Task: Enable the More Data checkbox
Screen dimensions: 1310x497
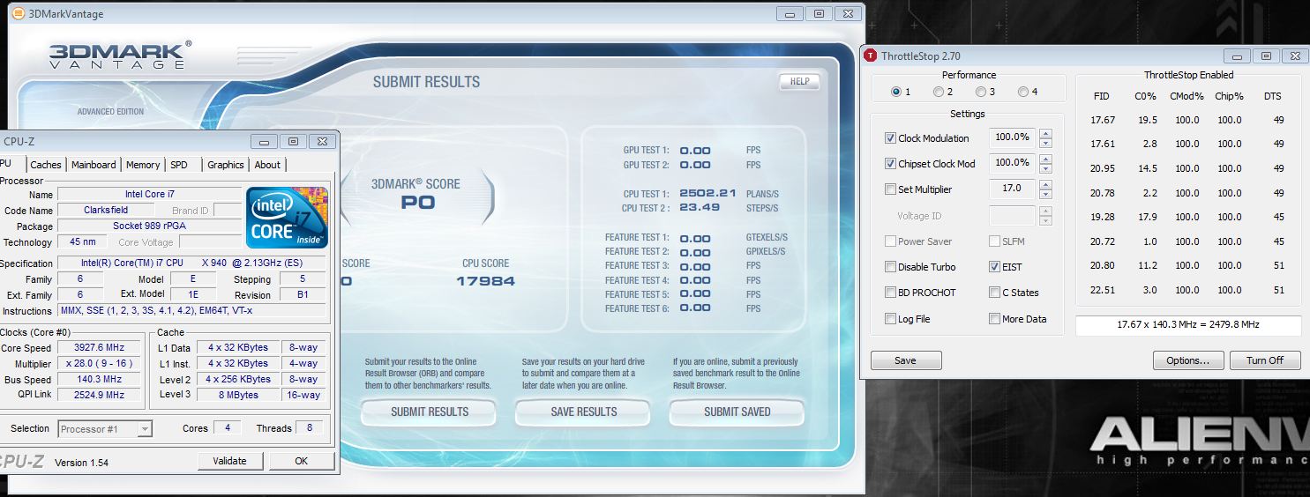Action: (x=994, y=319)
